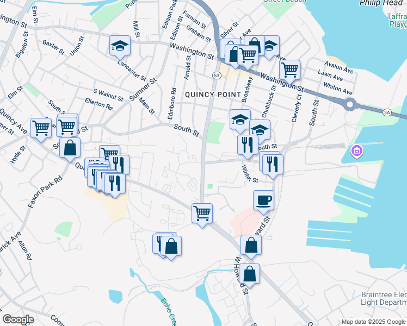
Task: Click the bottommost shopping bag marker on Howard St
Action: click(250, 274)
